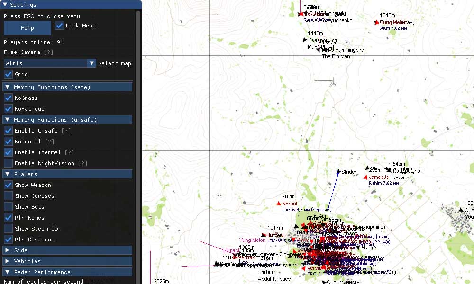This screenshot has width=474, height=284.
Task: Uncheck the NoRecoil checkbox
Action: (x=8, y=142)
